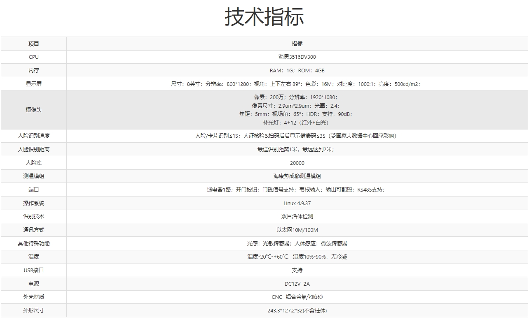Select the CPU value 海思3516DV300

pyautogui.click(x=297, y=57)
